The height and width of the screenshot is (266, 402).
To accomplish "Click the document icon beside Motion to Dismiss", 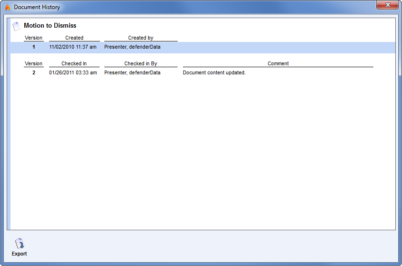I will click(17, 26).
